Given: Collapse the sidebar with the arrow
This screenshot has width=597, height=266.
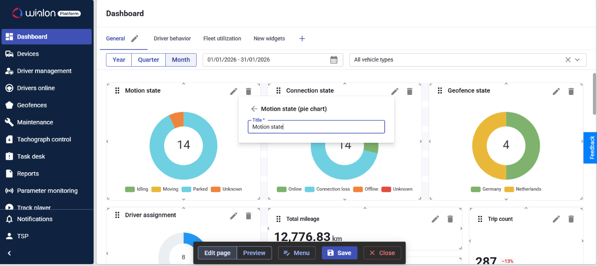Looking at the screenshot, I should 9,253.
